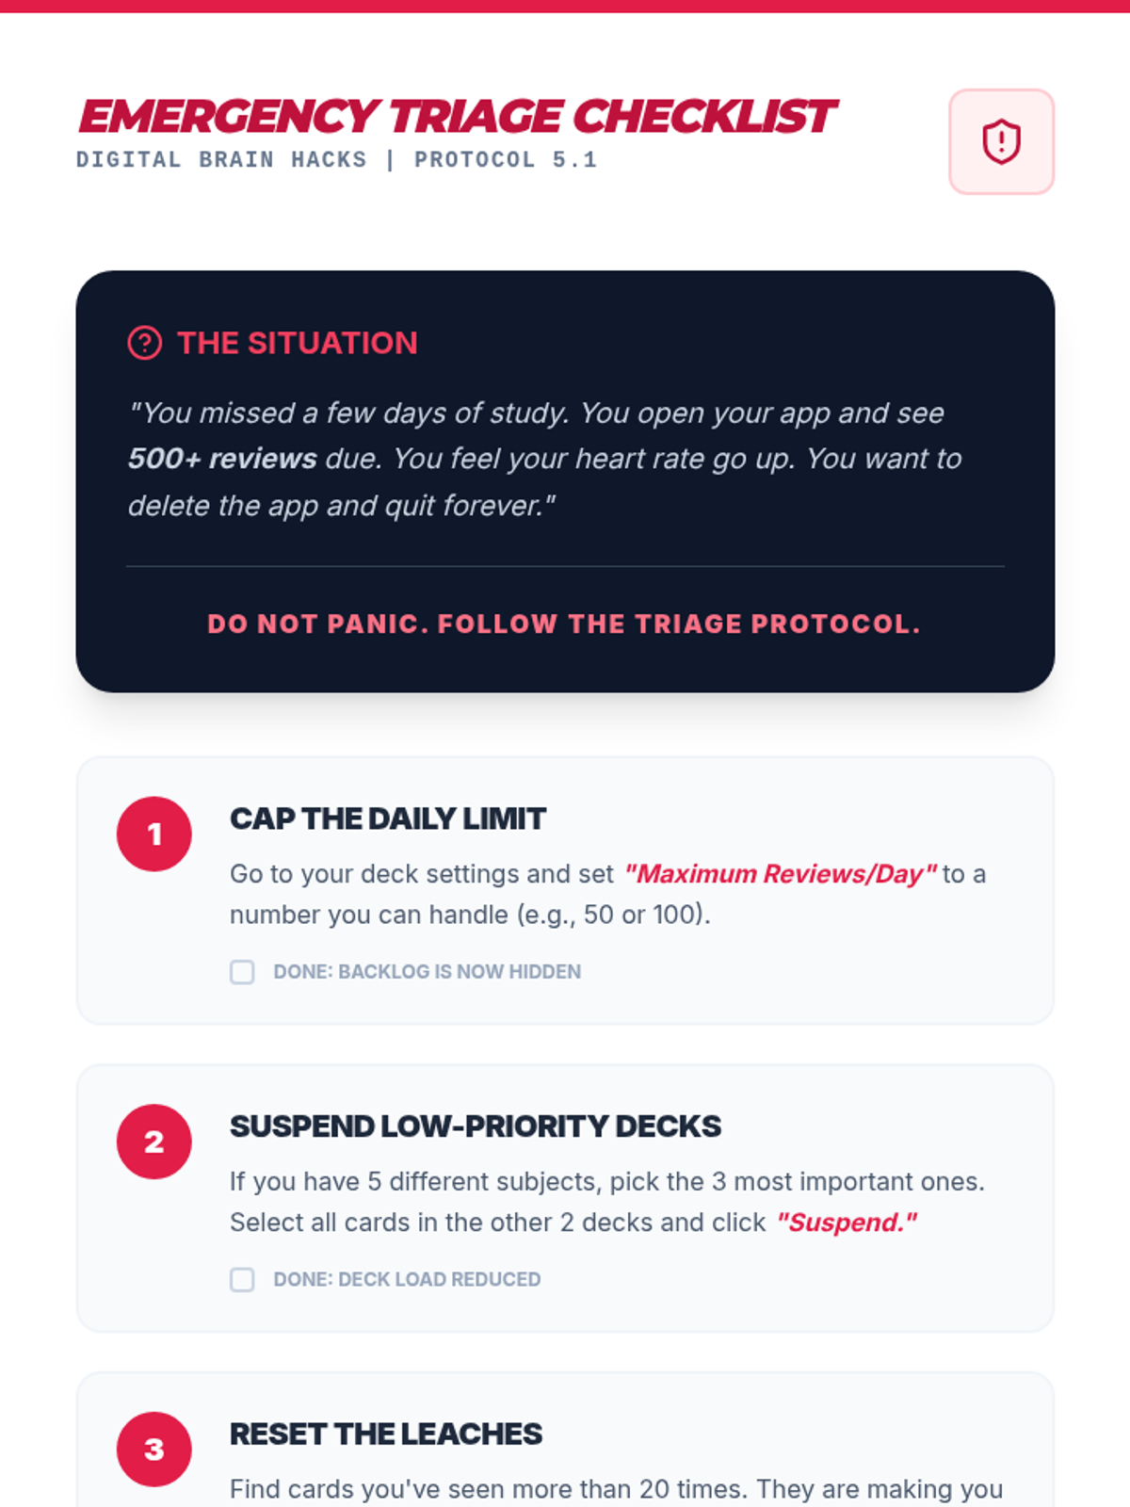The image size is (1130, 1507).
Task: Click the red step 1 circle
Action: click(x=154, y=834)
